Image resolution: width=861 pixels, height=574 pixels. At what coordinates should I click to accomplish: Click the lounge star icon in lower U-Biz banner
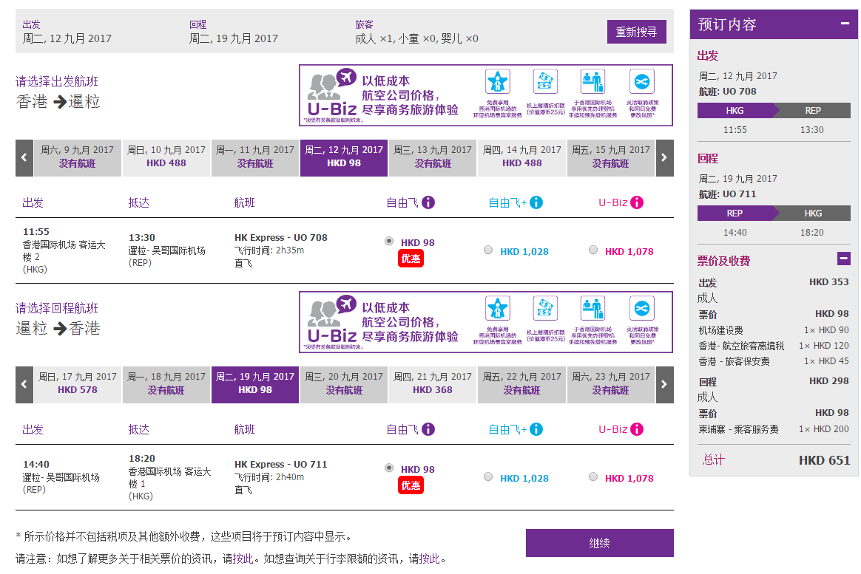click(x=498, y=309)
